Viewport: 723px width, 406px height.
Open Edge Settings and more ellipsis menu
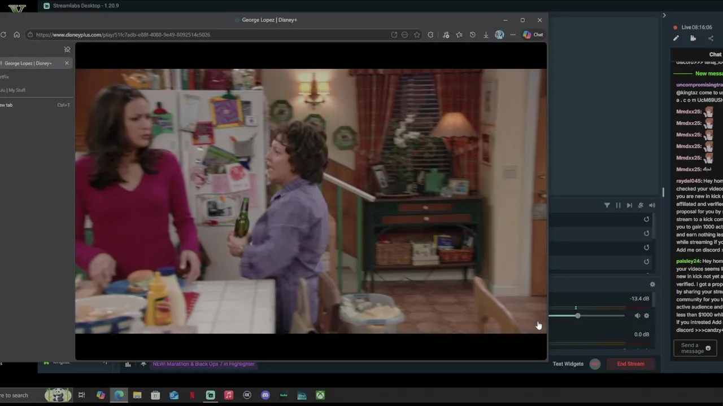pos(513,34)
